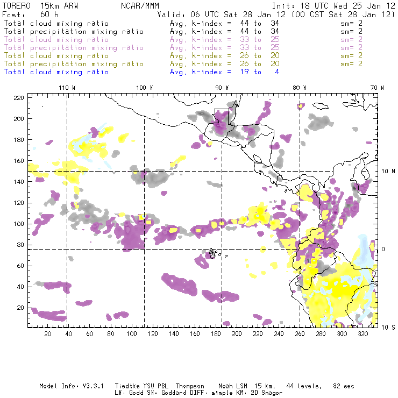
Task: Click the Init: 18 UTC Wed 25 Jan 12 text
Action: [x=333, y=5]
